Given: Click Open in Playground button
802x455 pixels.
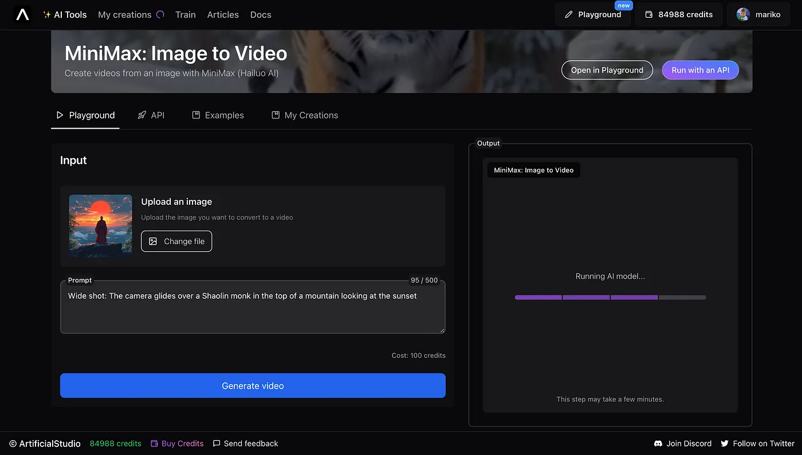Looking at the screenshot, I should (607, 70).
